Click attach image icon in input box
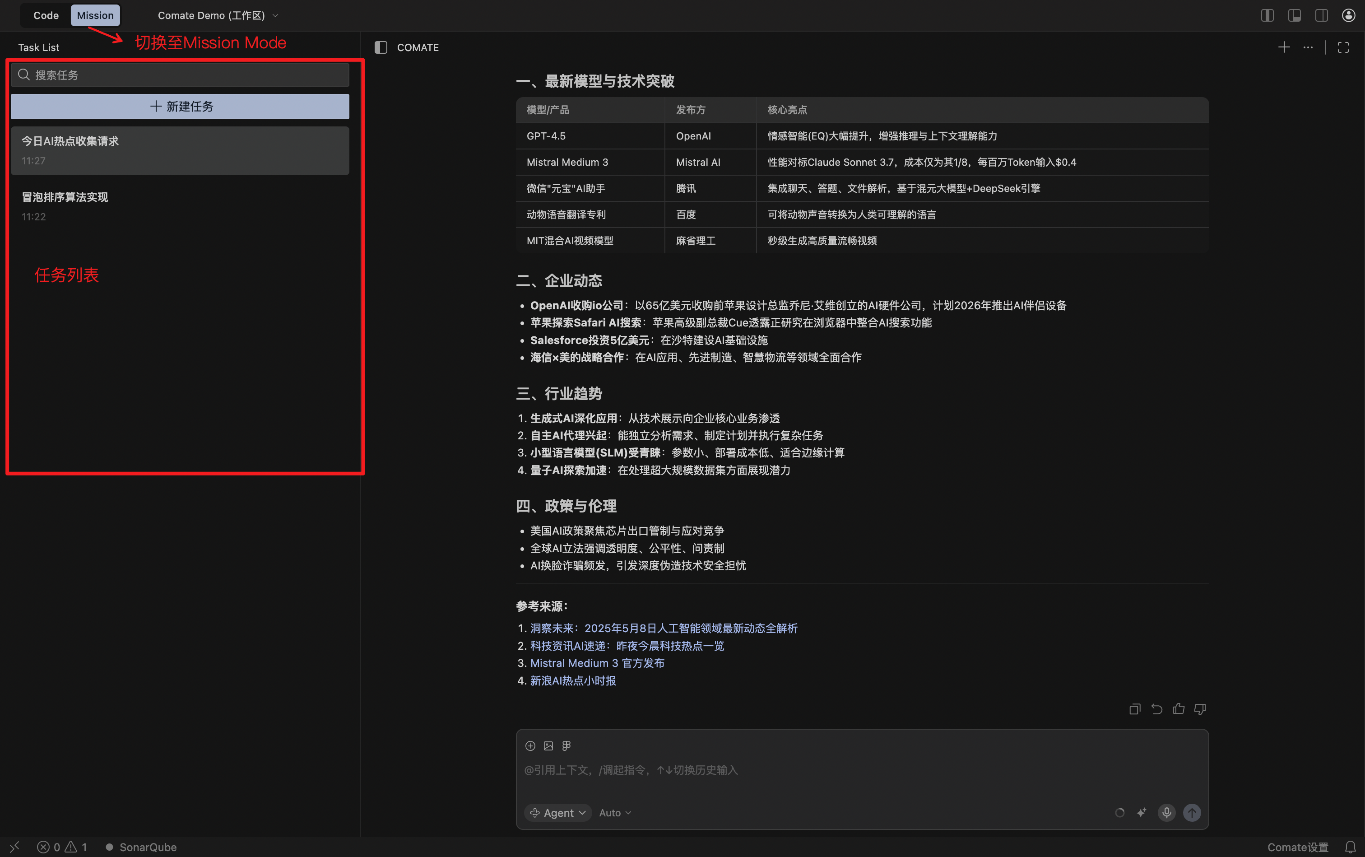The height and width of the screenshot is (857, 1365). 548,746
